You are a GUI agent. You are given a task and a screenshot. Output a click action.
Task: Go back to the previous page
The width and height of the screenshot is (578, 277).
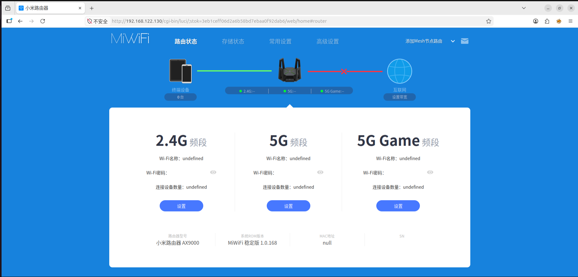pos(20,21)
